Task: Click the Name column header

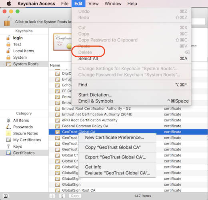Action: (55, 65)
